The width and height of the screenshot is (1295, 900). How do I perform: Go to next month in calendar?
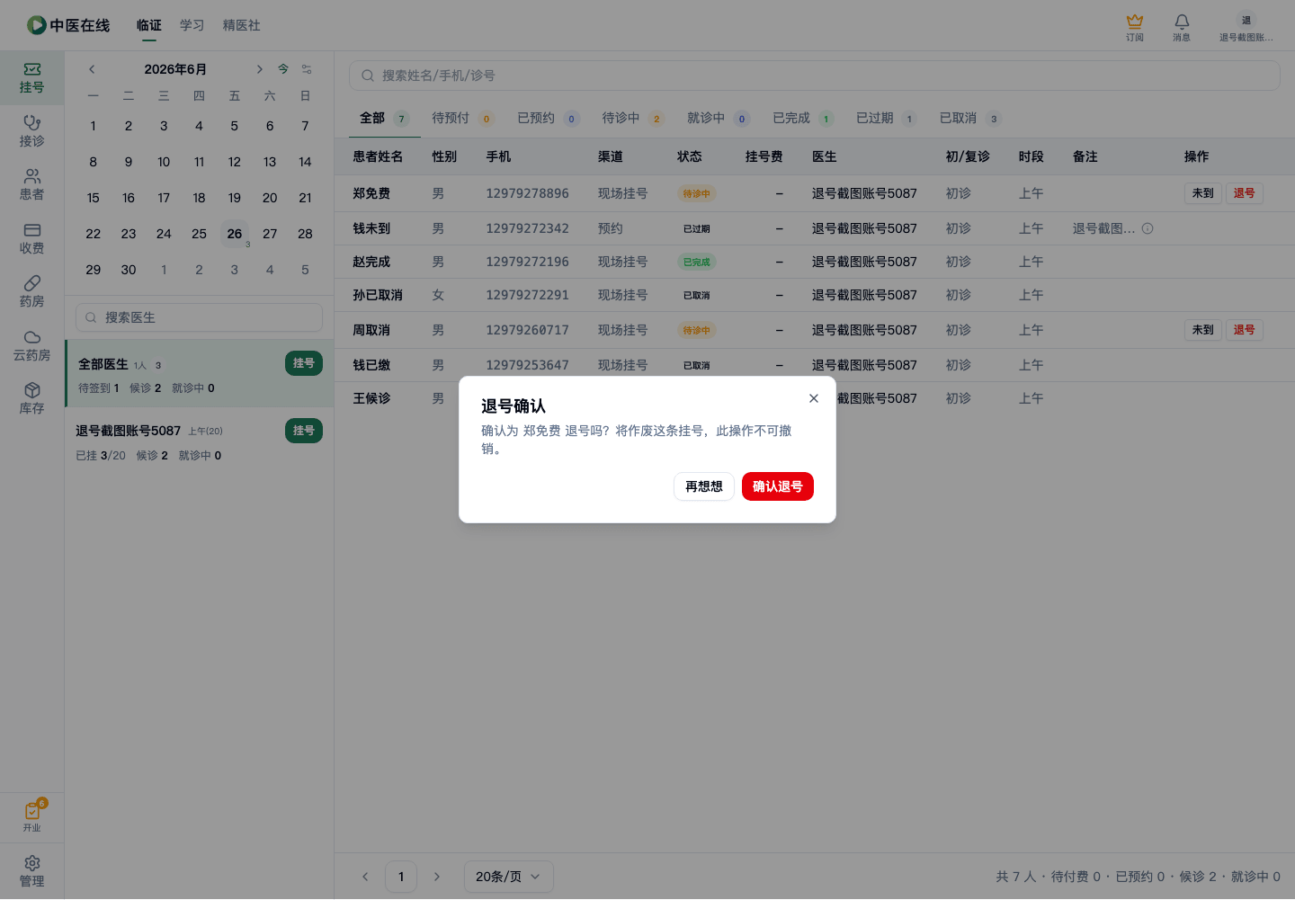pos(259,69)
